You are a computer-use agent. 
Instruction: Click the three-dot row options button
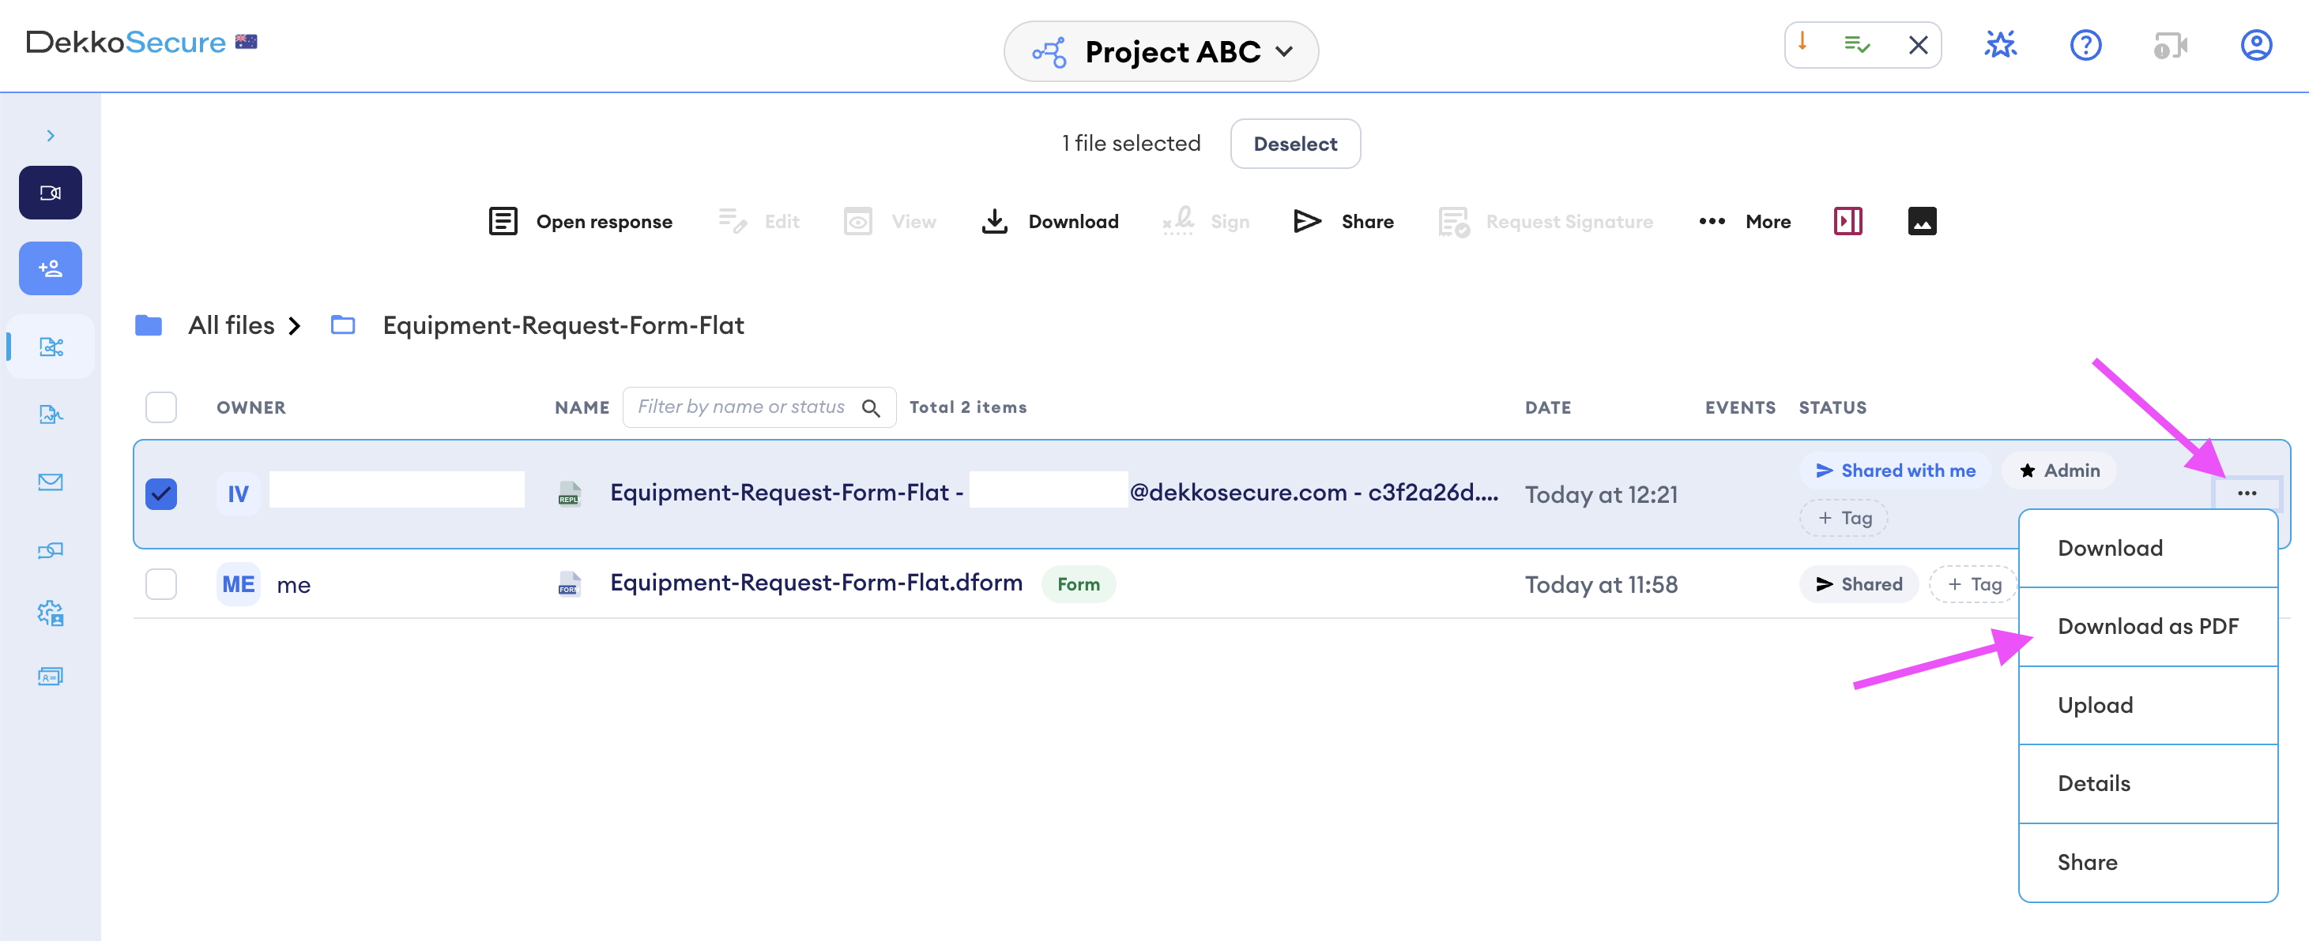coord(2247,493)
